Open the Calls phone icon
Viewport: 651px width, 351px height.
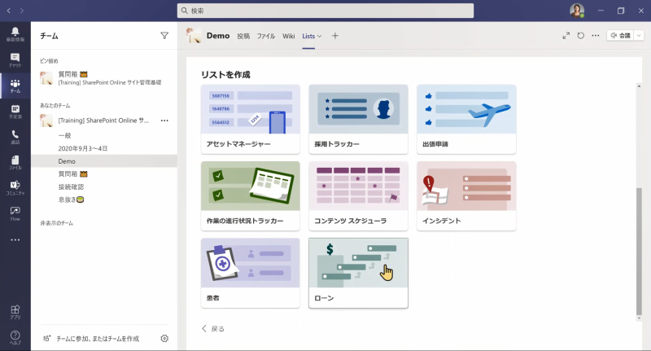click(15, 137)
